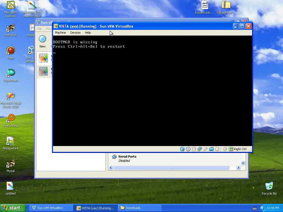Image resolution: width=283 pixels, height=212 pixels.
Task: Click the Serial Ports section link
Action: pos(127,157)
